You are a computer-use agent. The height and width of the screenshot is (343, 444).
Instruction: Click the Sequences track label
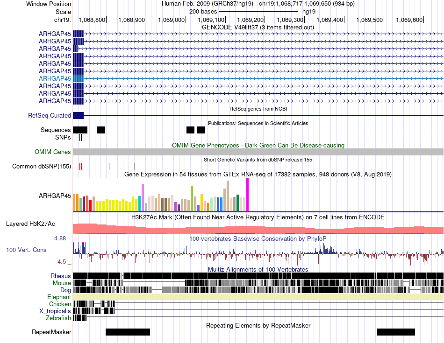tap(56, 130)
